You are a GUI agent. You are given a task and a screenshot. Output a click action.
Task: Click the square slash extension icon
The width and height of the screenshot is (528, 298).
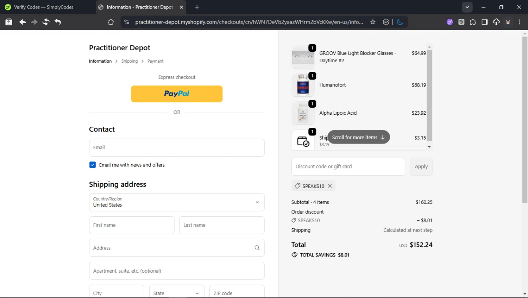[461, 22]
